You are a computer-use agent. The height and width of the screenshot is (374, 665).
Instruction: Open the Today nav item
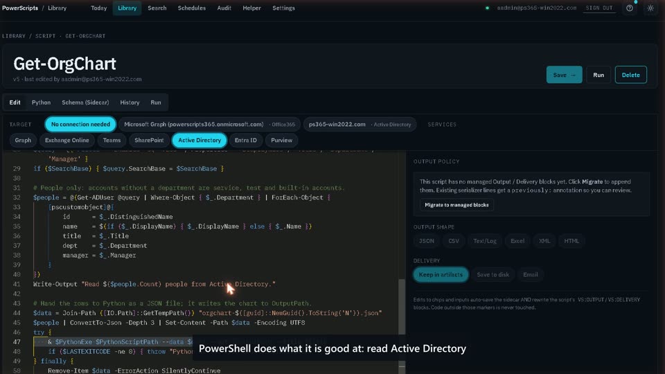pos(99,8)
